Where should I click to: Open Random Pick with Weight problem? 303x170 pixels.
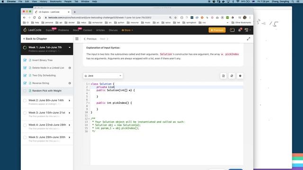pos(47,91)
